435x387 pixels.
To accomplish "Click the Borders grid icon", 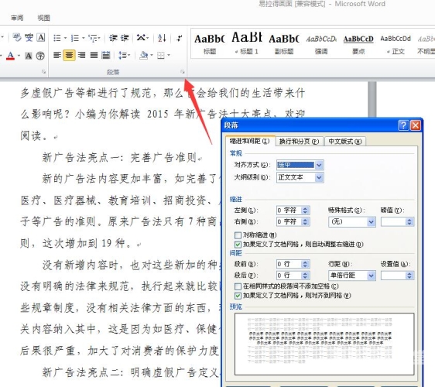I will [161, 56].
